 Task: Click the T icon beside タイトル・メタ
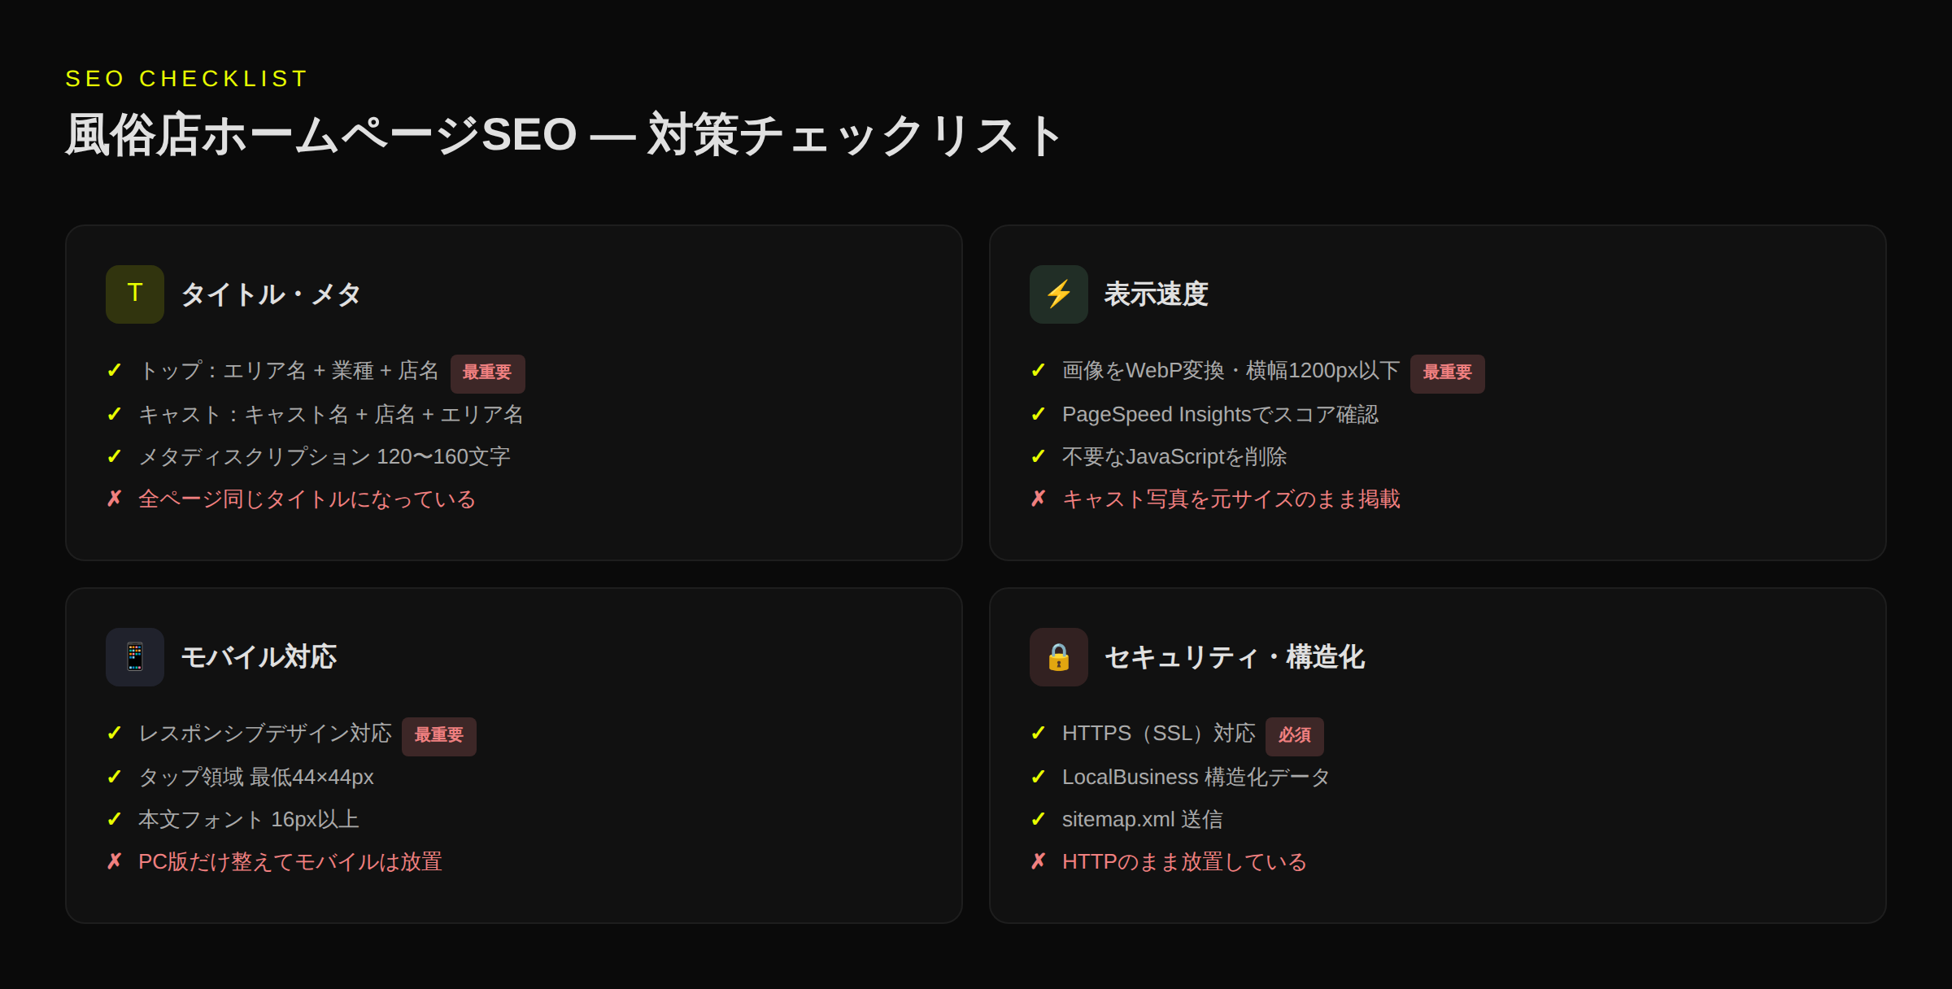click(x=134, y=294)
